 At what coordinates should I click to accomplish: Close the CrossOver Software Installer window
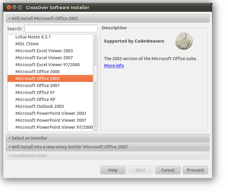[9, 8]
